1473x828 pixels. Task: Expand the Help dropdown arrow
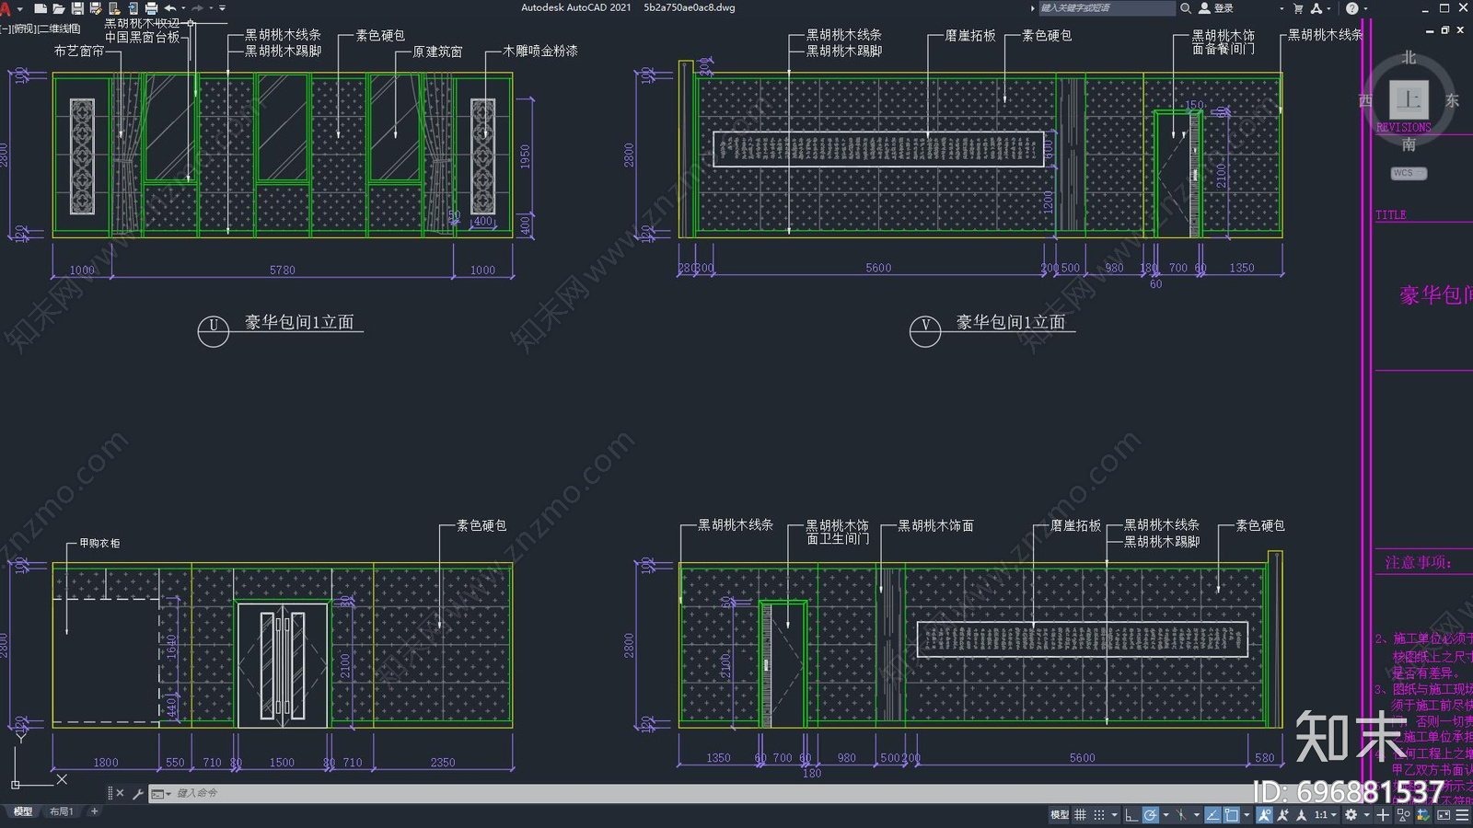[x=1365, y=9]
